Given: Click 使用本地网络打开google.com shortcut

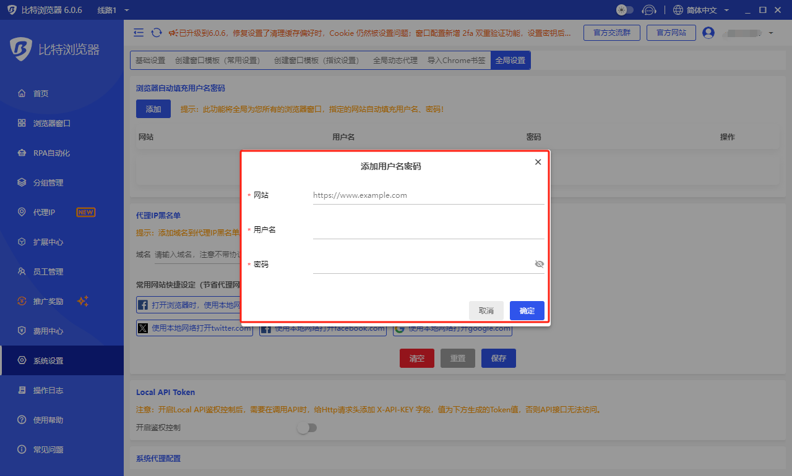Looking at the screenshot, I should tap(452, 328).
